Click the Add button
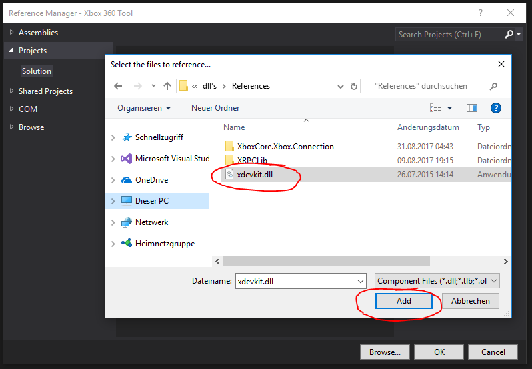Image resolution: width=532 pixels, height=369 pixels. [404, 301]
